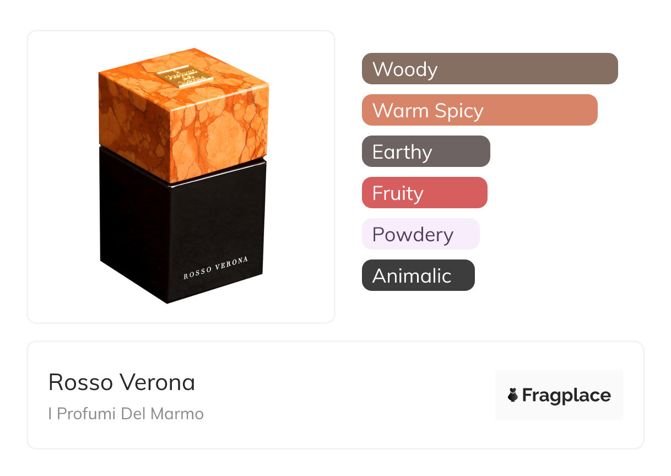
Task: Select the Warm Spicy accord bar
Action: (479, 110)
